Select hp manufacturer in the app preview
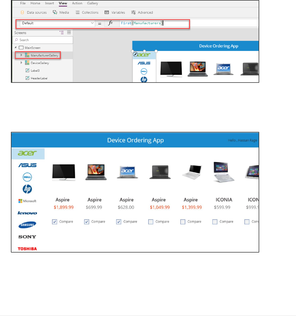 27,189
